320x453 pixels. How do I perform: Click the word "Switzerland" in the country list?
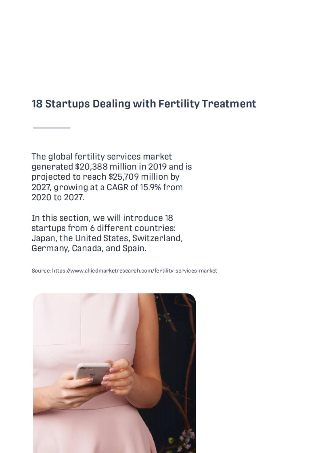[157, 238]
